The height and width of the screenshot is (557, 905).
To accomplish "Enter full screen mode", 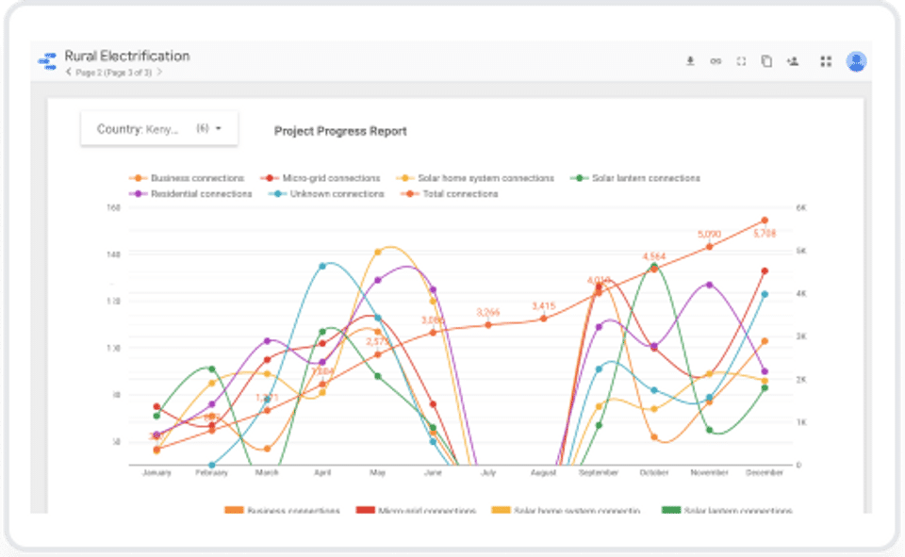I will (741, 61).
